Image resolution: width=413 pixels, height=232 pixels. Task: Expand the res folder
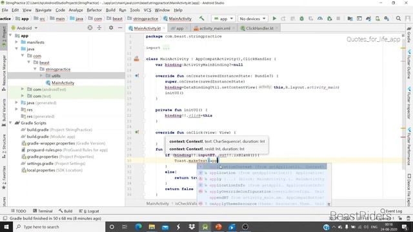click(x=17, y=110)
